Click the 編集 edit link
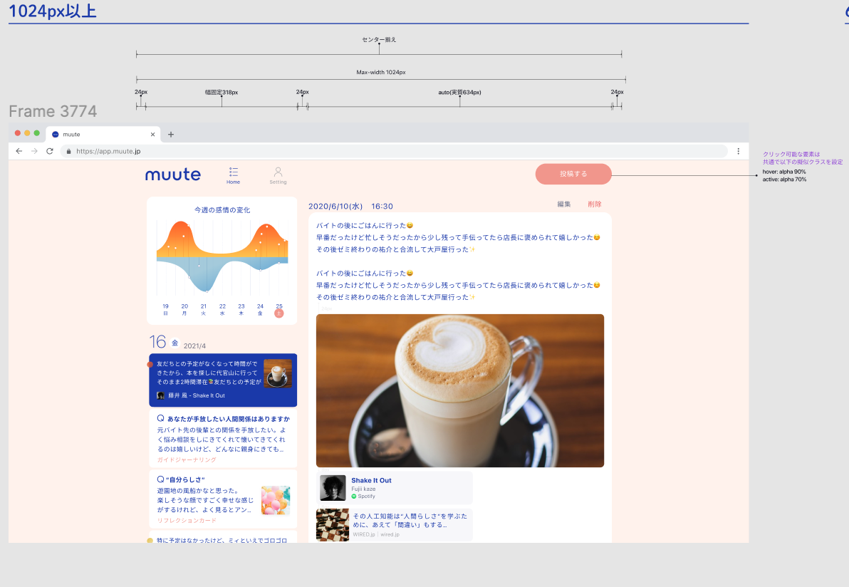849x587 pixels. coord(564,204)
